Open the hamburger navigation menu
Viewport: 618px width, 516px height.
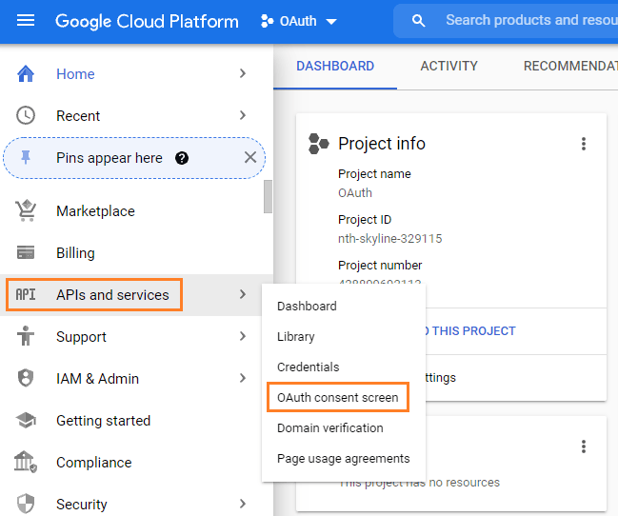[26, 21]
